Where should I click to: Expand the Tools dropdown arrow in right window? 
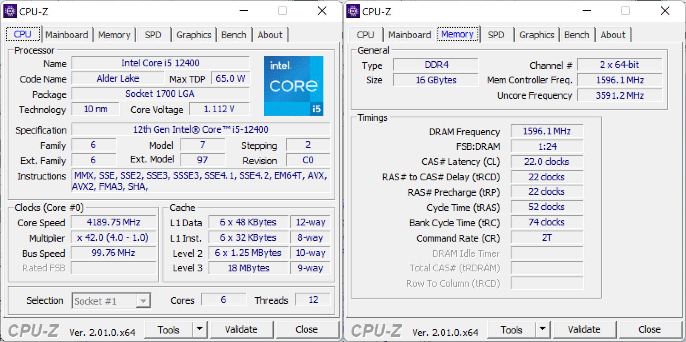point(542,329)
